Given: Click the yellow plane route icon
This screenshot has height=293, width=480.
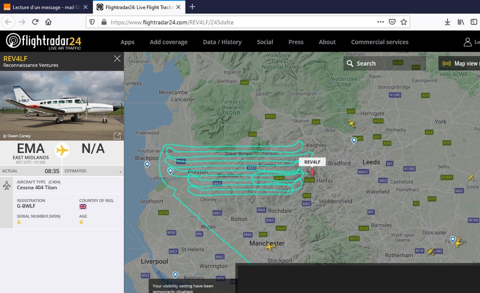Looking at the screenshot, I should 62,150.
